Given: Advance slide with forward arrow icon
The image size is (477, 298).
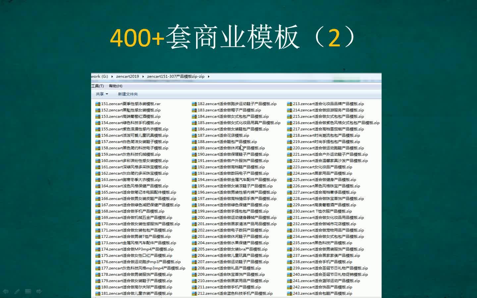Looking at the screenshot, I should (x=39, y=291).
